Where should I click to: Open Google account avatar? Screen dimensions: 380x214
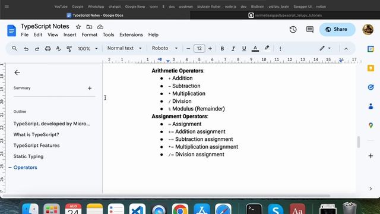368,30
